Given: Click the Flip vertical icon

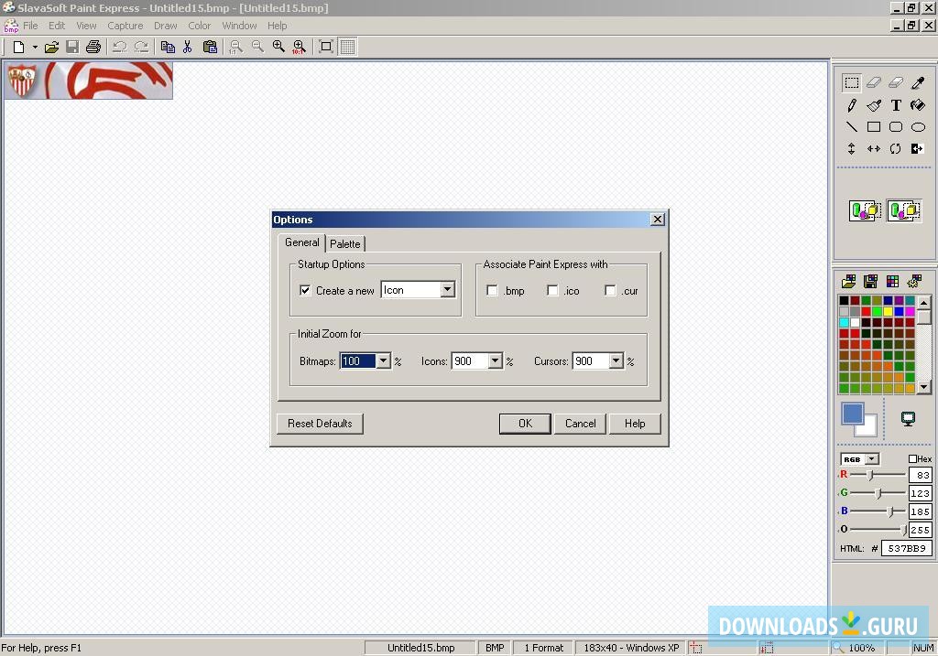Looking at the screenshot, I should (x=852, y=149).
